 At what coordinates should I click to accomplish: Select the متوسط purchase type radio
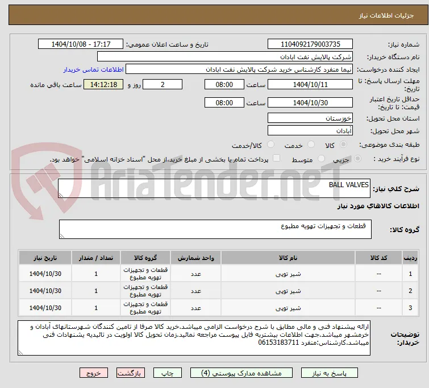[321, 159]
